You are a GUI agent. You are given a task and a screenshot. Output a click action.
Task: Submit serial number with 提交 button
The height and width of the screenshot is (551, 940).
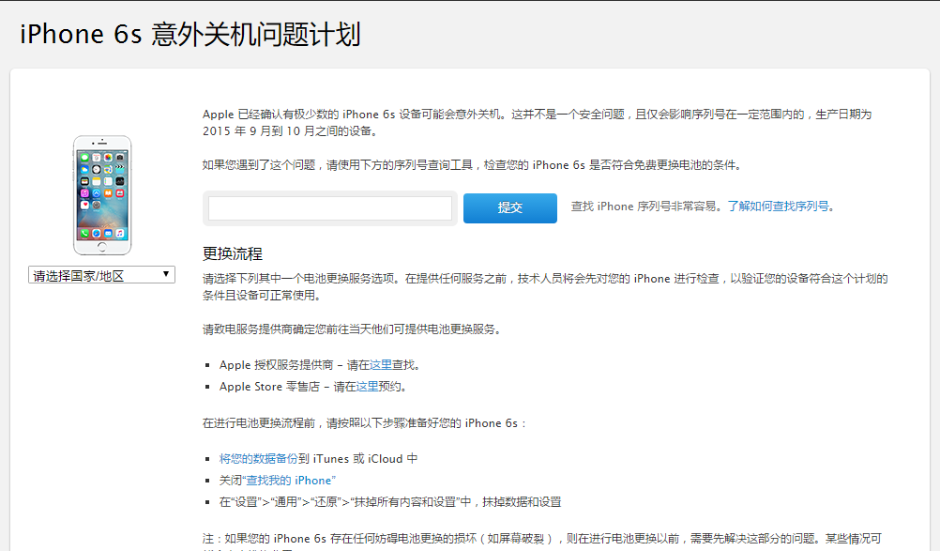click(510, 208)
